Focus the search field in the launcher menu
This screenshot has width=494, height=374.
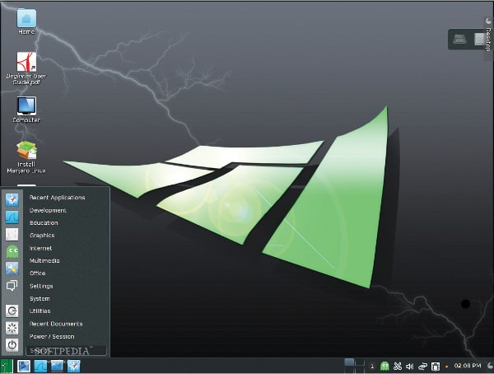tap(67, 350)
